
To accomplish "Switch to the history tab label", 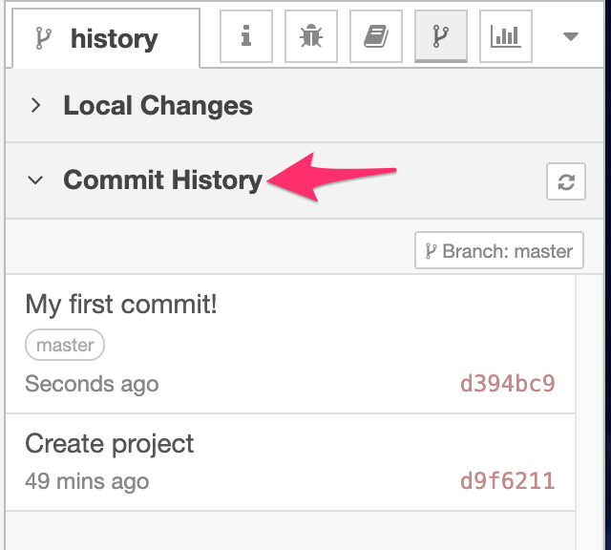I will point(113,39).
